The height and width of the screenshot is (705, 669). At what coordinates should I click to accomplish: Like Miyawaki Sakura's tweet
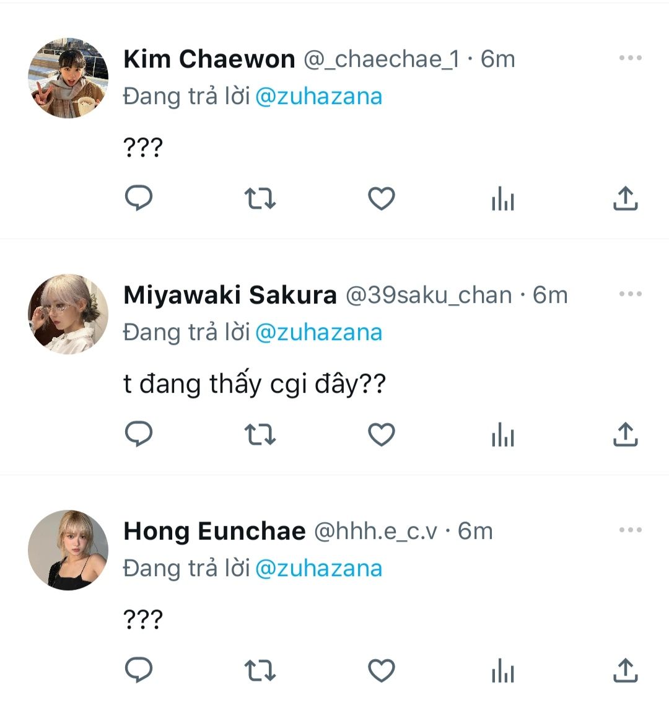click(382, 435)
